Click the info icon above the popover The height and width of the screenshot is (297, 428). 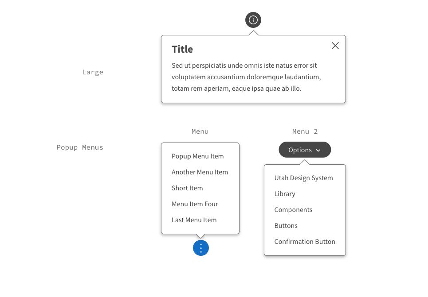click(x=253, y=19)
